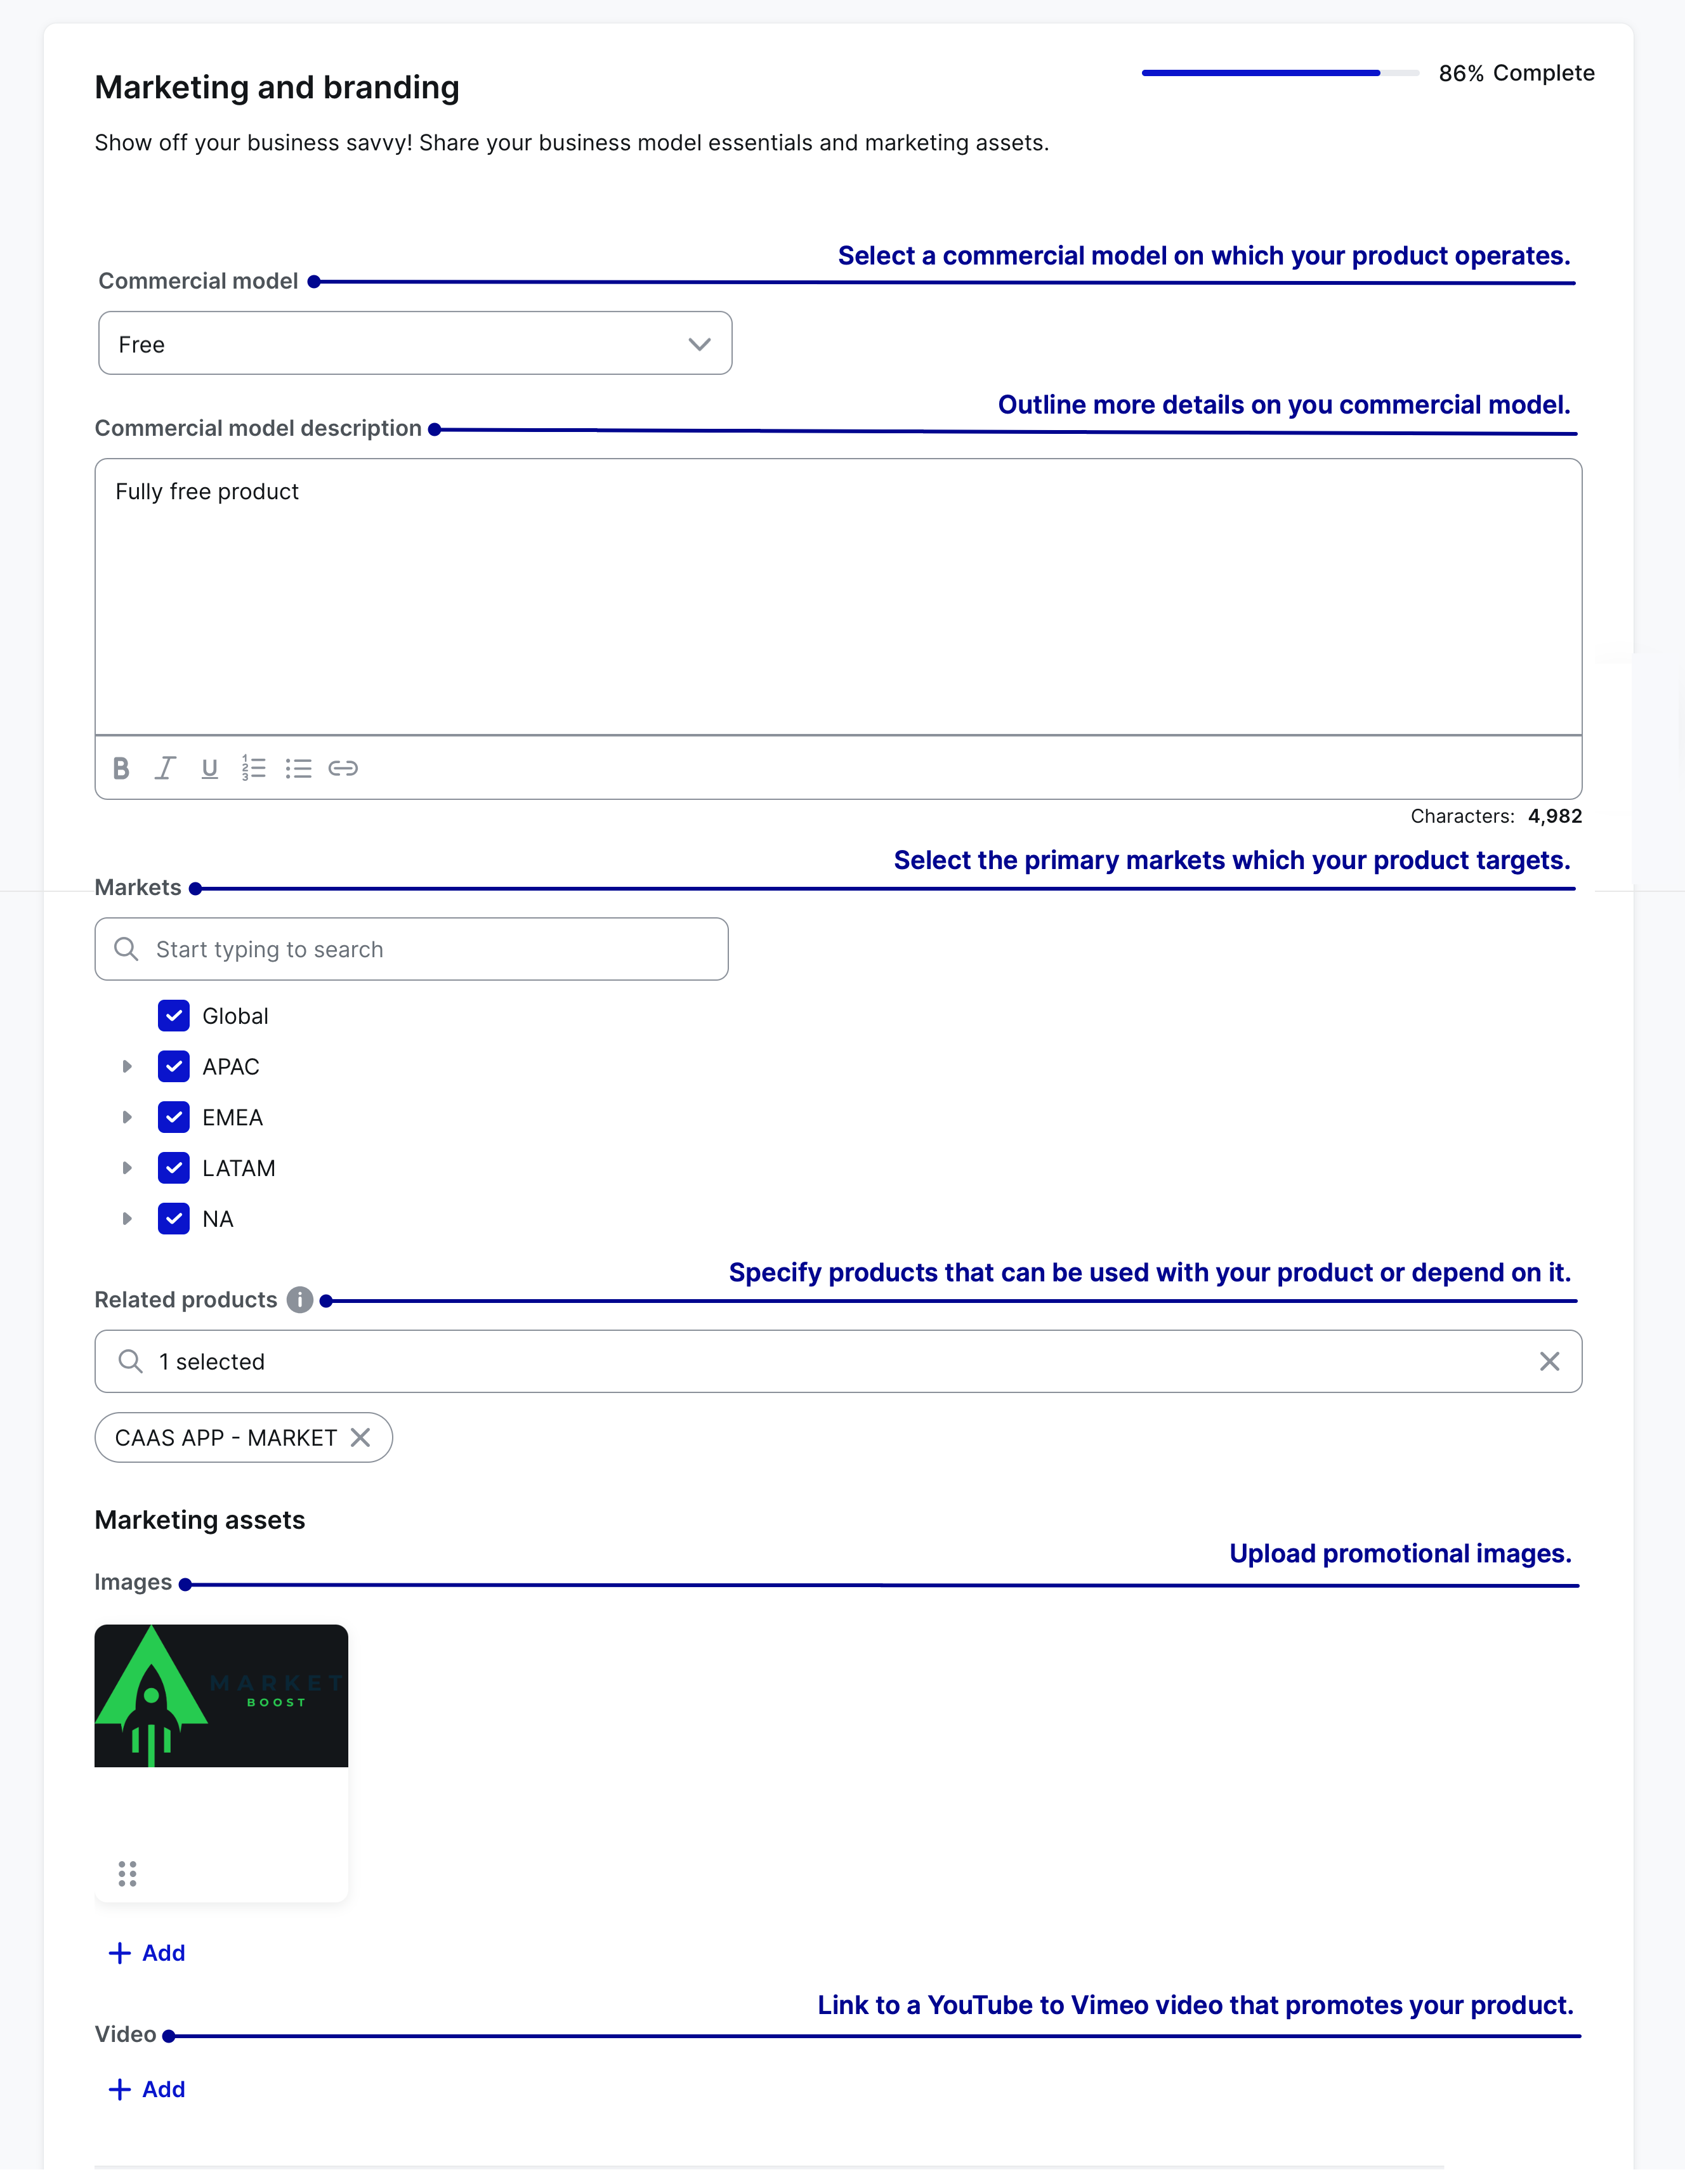Open the Commercial model dropdown
Screen dimensions: 1685x2172
(415, 344)
